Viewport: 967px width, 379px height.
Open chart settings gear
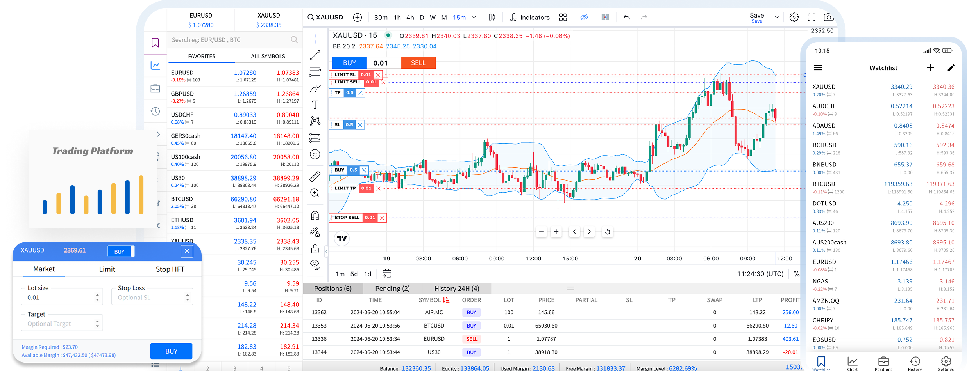(794, 17)
